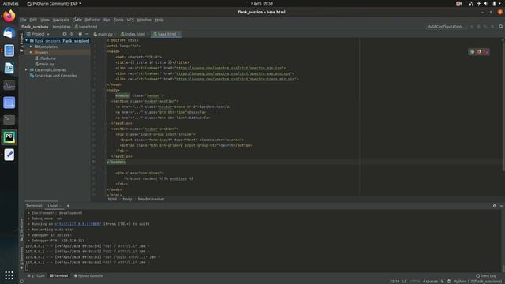This screenshot has height=284, width=505.
Task: Open terminal panel settings gear
Action: pyautogui.click(x=495, y=206)
